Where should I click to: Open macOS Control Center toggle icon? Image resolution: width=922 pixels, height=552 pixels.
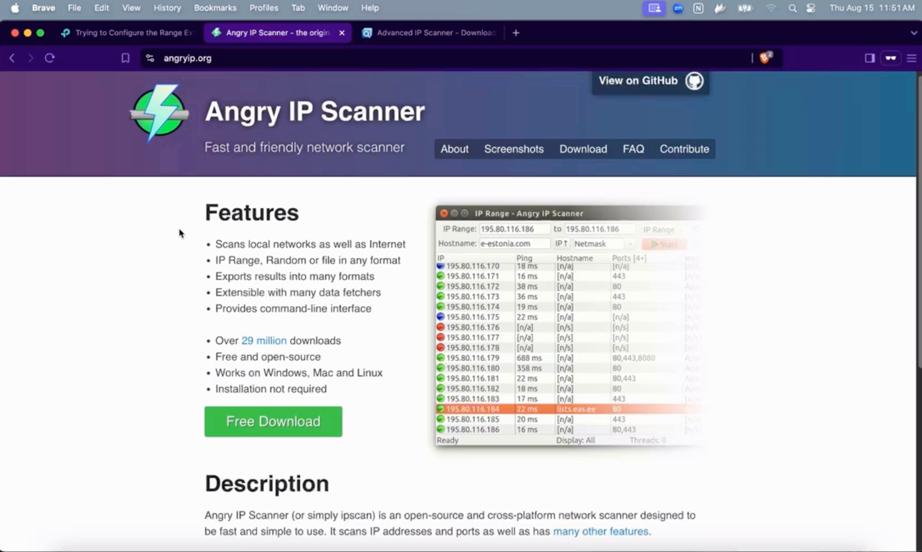coord(811,8)
